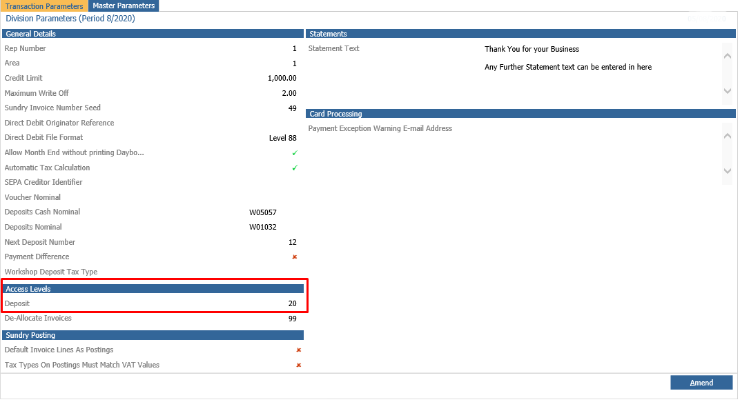Click the up arrow on Card Processing scrollbar
Viewport: 740px width, 402px height.
tap(728, 135)
